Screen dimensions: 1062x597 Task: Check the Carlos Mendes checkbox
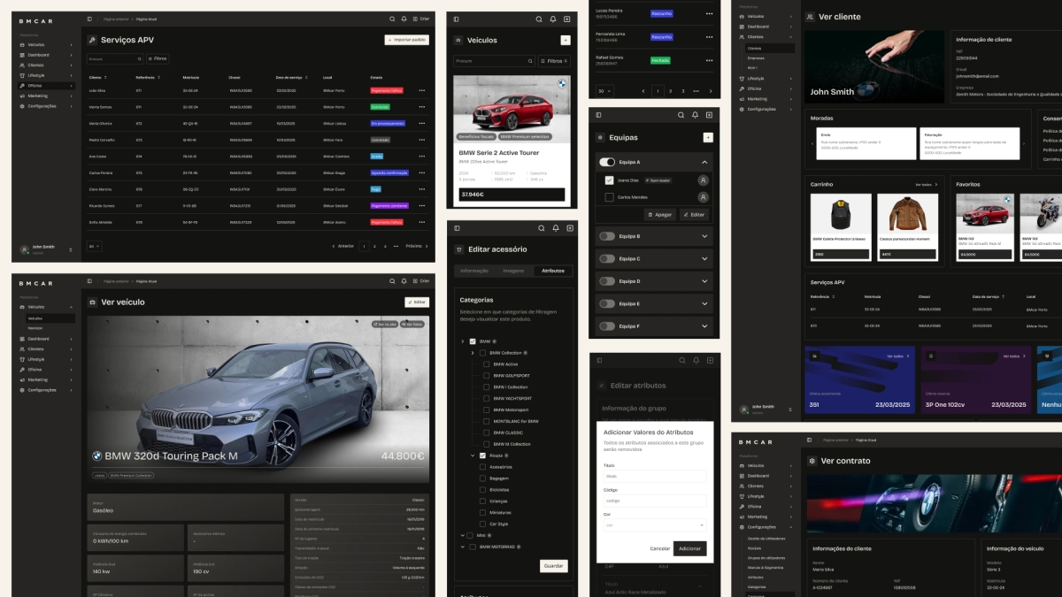[x=609, y=197]
